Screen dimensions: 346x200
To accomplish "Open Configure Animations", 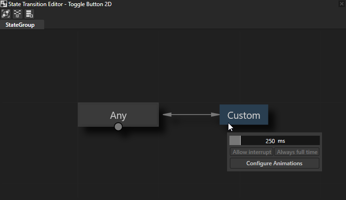I will 274,163.
